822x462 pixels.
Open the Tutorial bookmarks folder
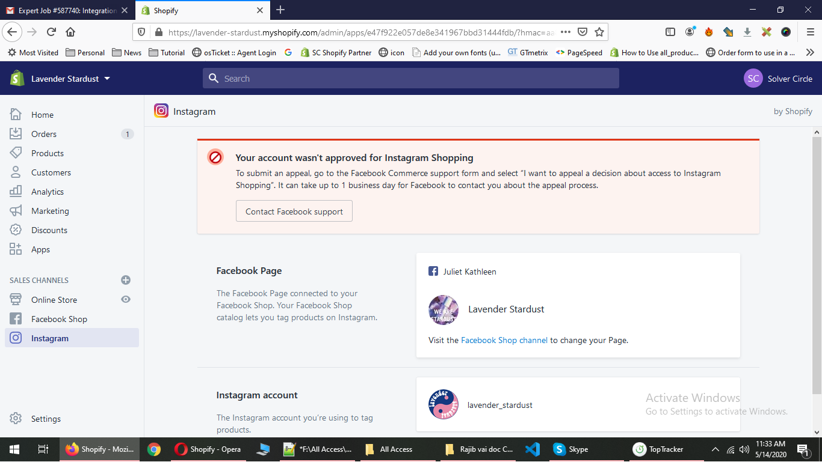167,52
